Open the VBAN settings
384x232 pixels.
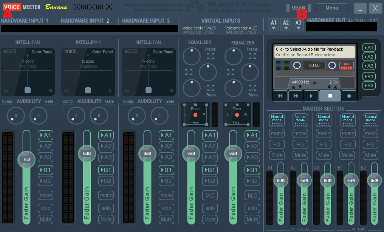coord(299,8)
